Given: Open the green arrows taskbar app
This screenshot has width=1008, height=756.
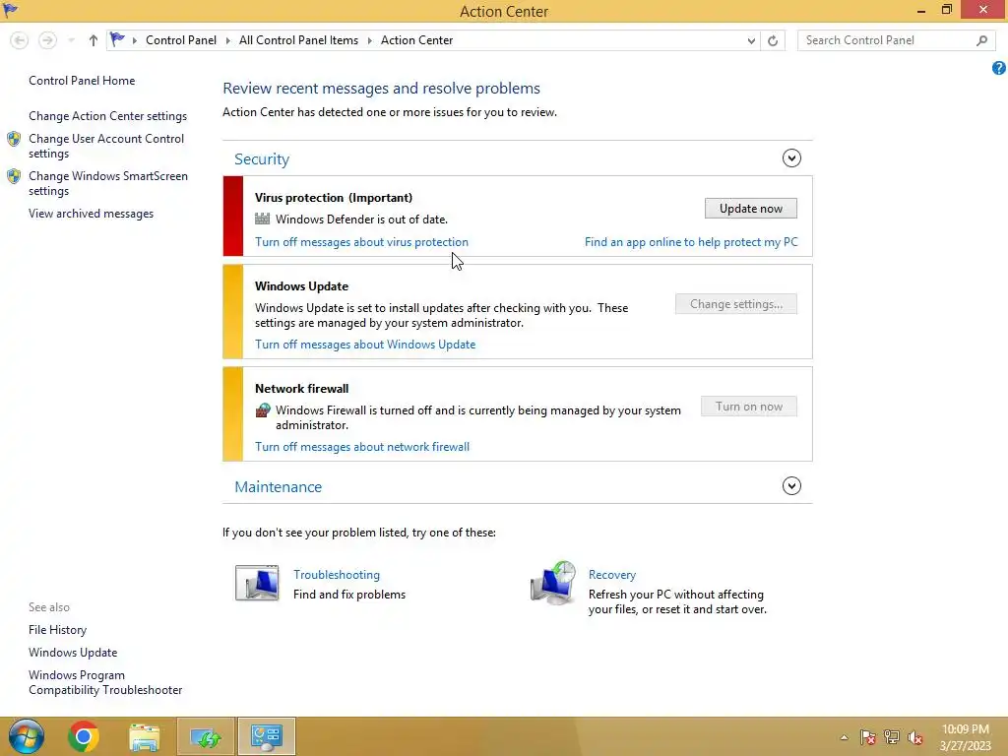Looking at the screenshot, I should 206,736.
